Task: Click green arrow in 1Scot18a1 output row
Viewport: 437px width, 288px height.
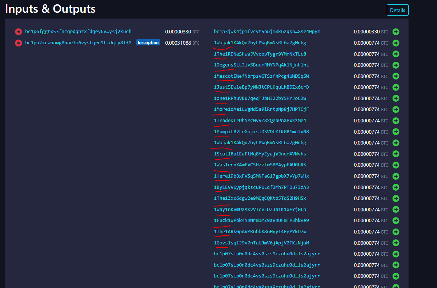Action: point(396,154)
